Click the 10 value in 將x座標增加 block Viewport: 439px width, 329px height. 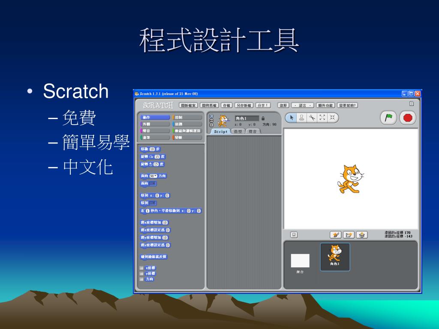165,223
